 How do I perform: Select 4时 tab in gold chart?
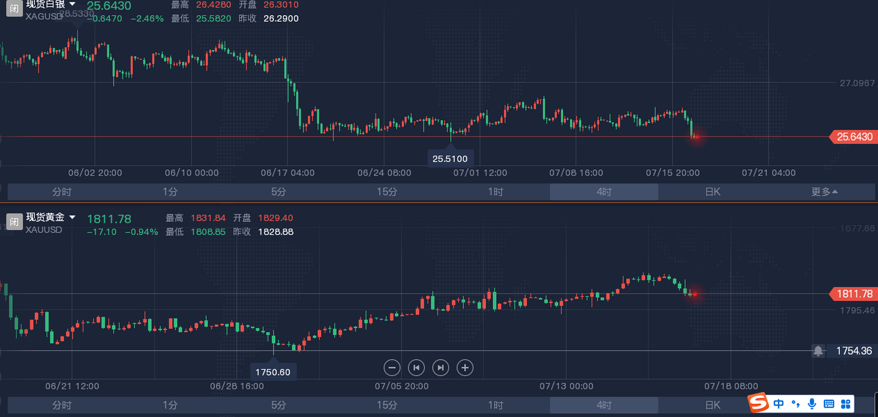coord(604,405)
